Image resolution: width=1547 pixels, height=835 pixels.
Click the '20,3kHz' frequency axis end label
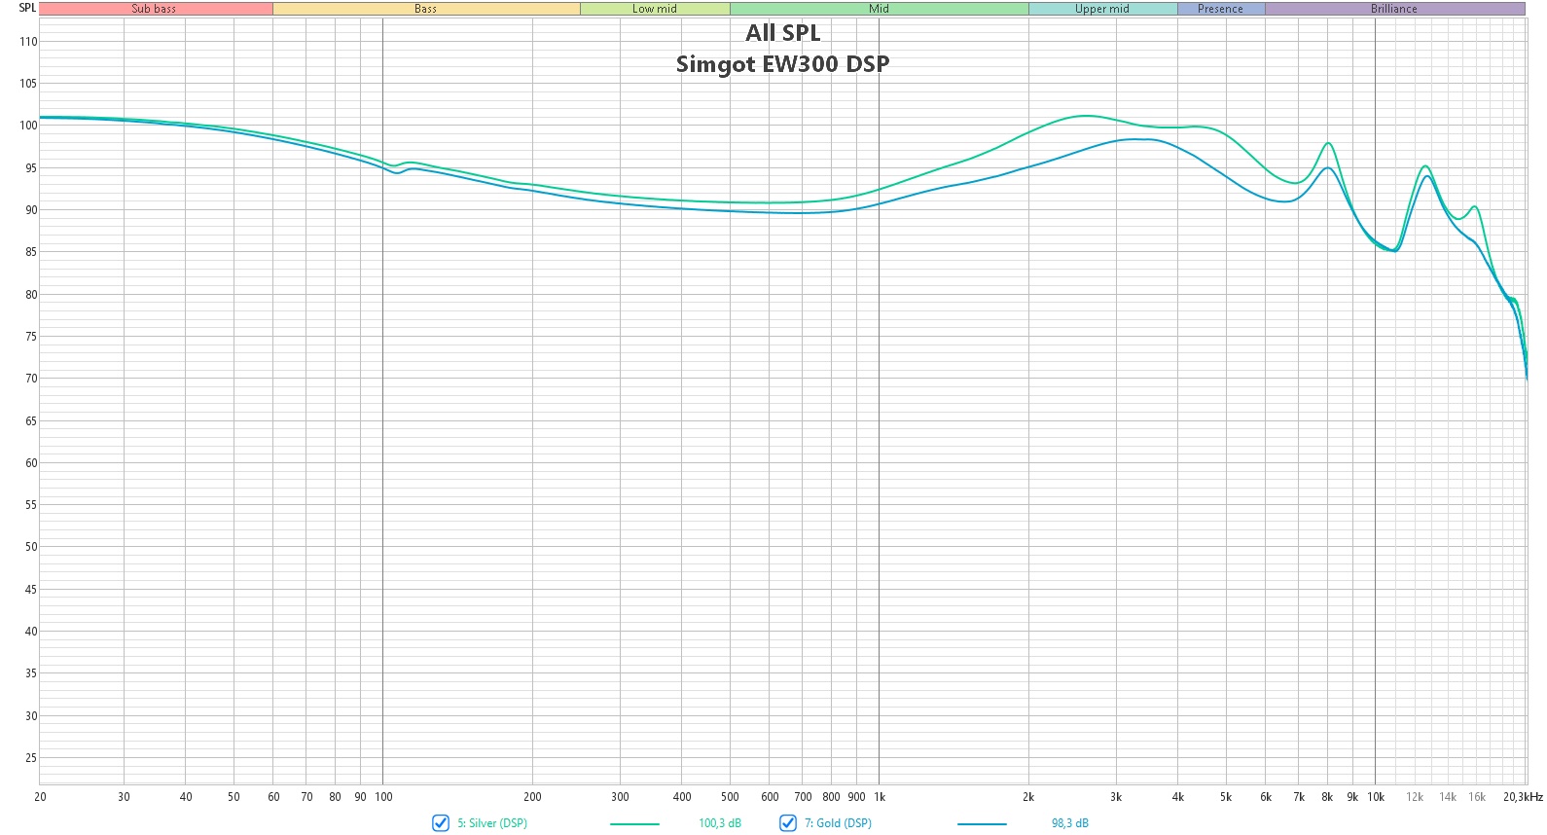[1523, 797]
